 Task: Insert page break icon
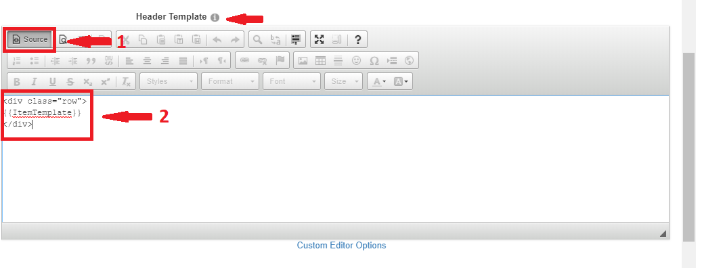coord(392,61)
